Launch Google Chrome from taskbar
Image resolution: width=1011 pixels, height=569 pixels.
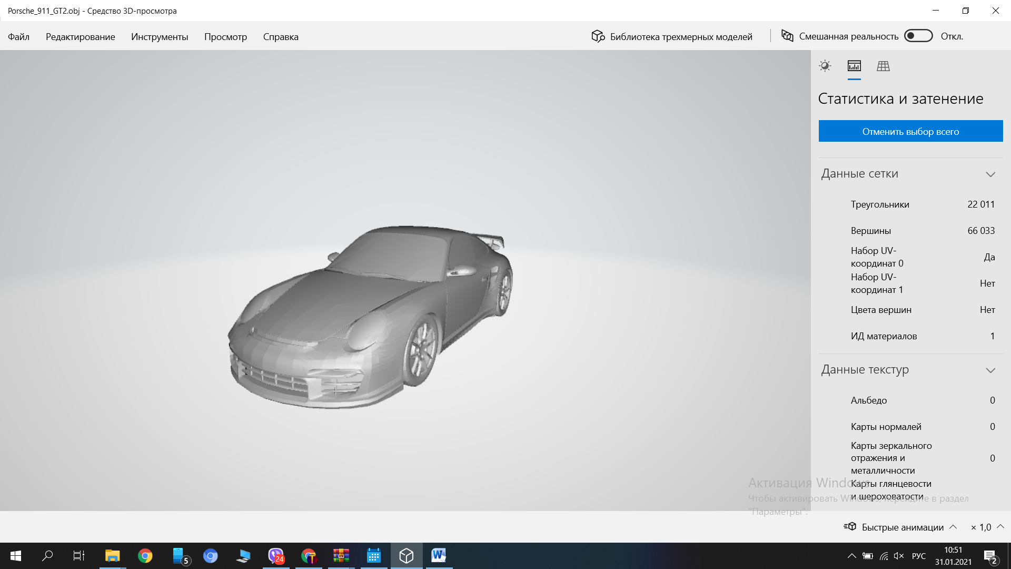click(x=145, y=556)
